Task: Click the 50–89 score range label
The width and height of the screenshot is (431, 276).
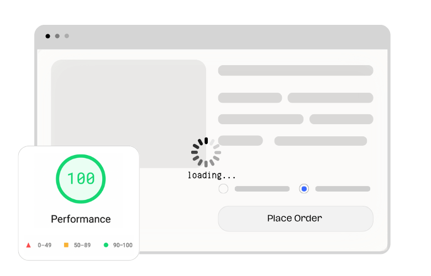Action: pyautogui.click(x=82, y=245)
